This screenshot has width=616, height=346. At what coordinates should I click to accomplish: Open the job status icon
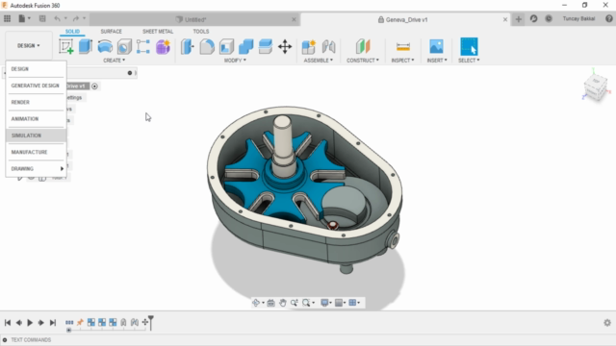[549, 18]
